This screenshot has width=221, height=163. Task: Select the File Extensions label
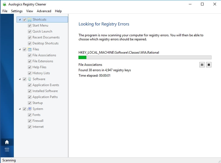43,61
